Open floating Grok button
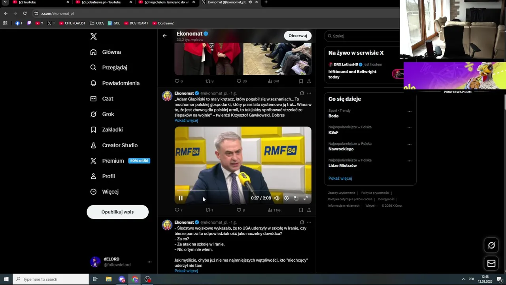The height and width of the screenshot is (285, 506). tap(491, 245)
